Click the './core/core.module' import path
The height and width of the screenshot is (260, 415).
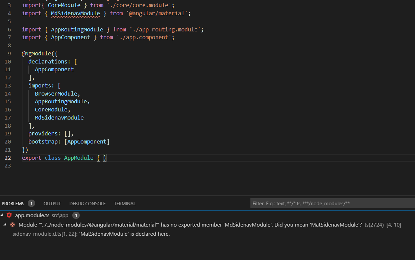point(139,5)
